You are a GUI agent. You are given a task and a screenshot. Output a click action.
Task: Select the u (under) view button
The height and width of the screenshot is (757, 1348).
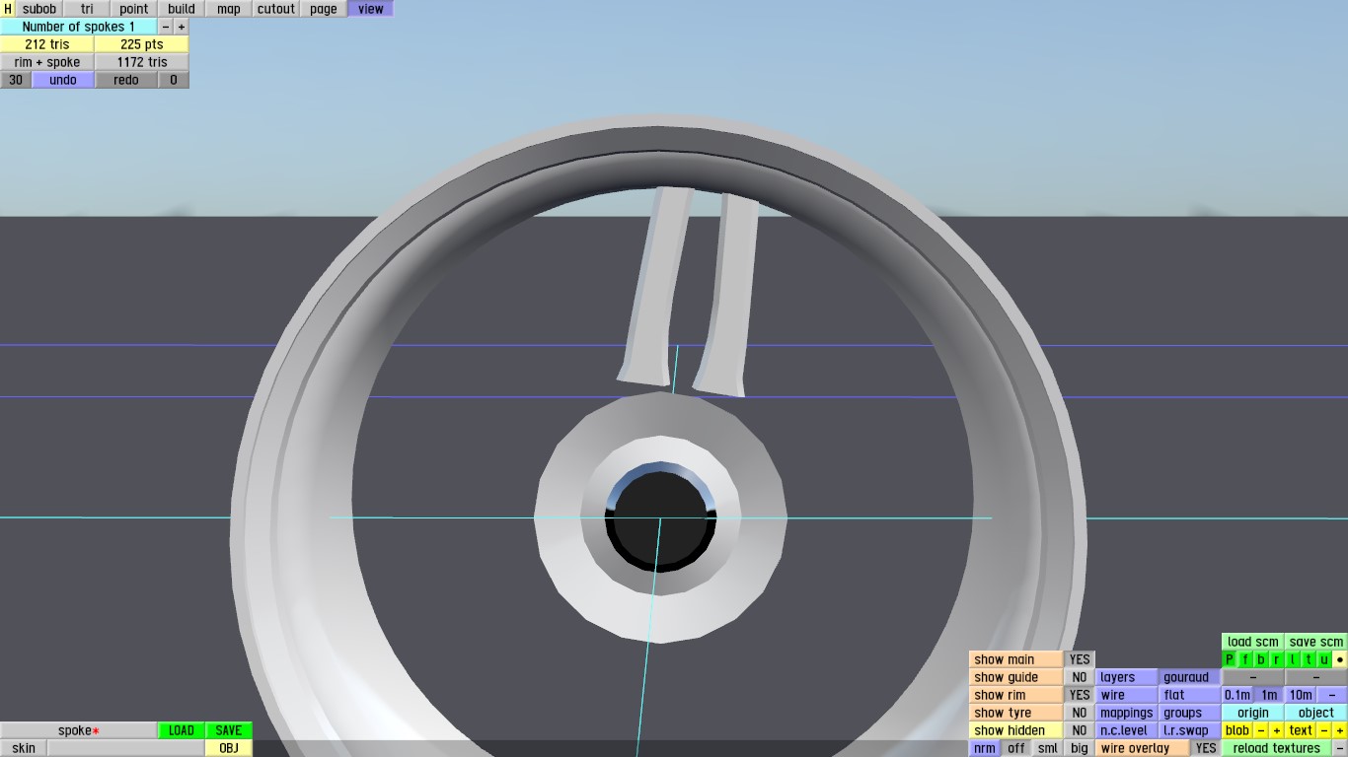click(1324, 659)
